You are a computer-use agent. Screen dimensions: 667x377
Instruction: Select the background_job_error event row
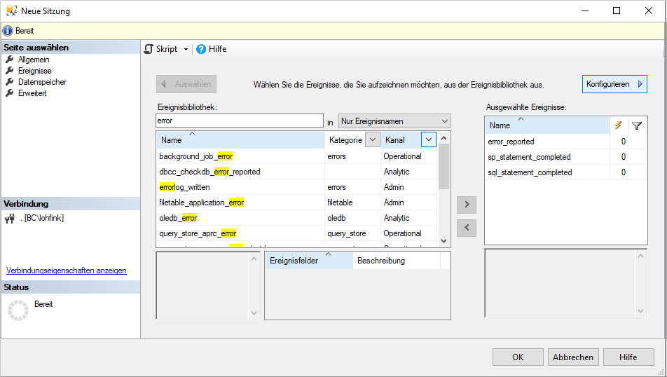(296, 156)
